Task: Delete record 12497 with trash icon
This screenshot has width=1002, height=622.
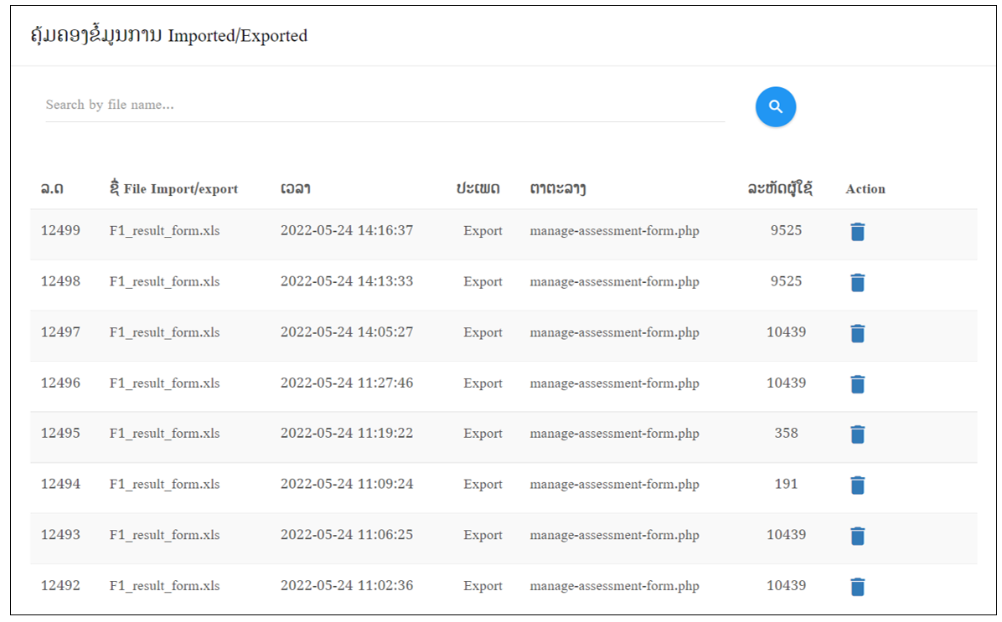Action: [x=858, y=332]
